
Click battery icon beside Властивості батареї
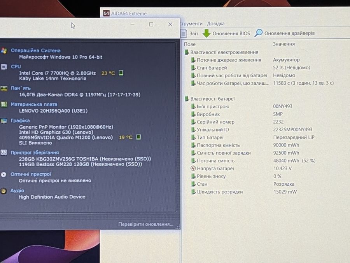pyautogui.click(x=187, y=99)
